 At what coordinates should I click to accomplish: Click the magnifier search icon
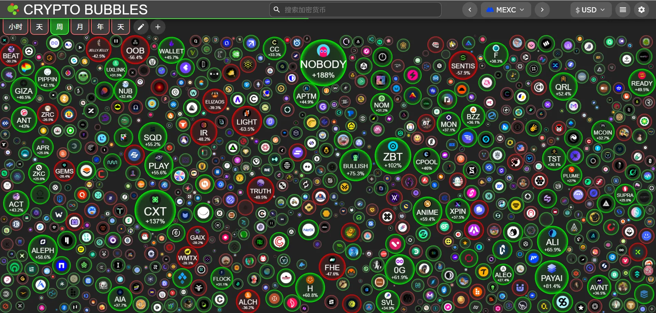point(276,10)
